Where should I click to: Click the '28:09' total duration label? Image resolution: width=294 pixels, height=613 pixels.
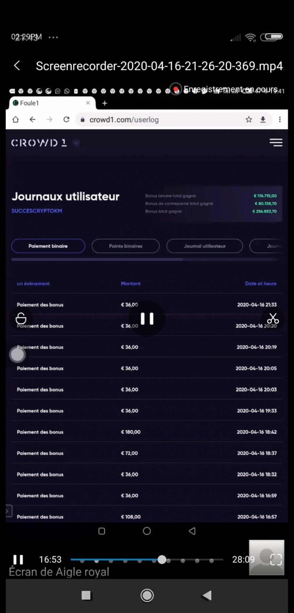[243, 559]
